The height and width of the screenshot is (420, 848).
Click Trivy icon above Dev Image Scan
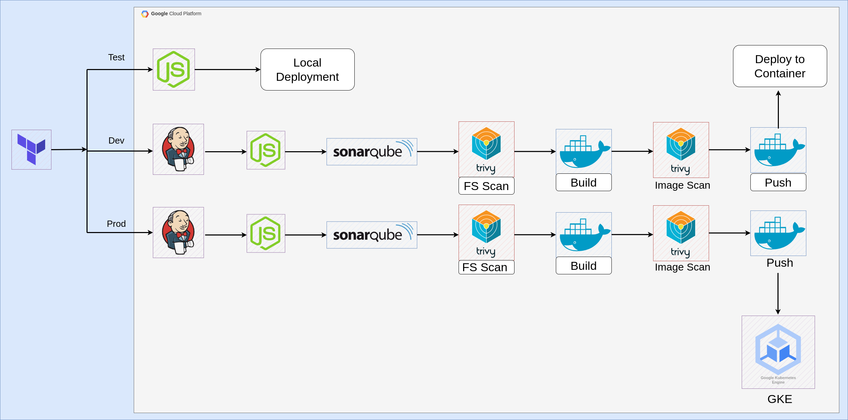(681, 150)
